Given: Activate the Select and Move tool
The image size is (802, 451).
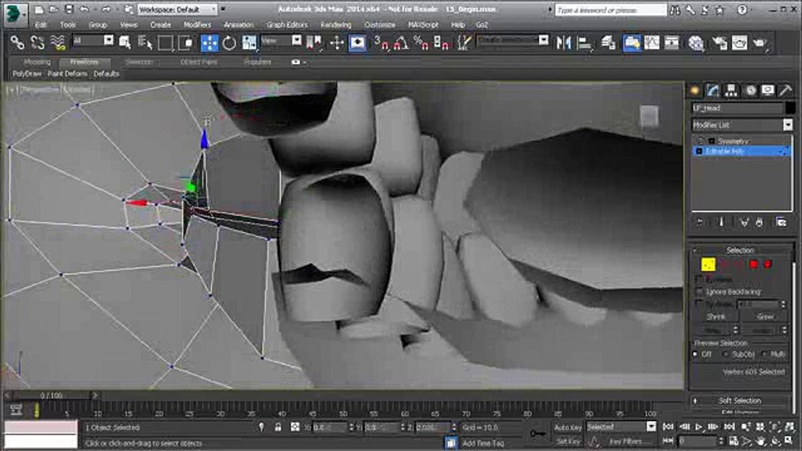Looking at the screenshot, I should click(209, 43).
